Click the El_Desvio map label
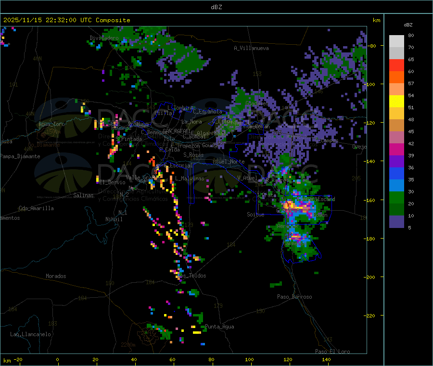Screen dimensions: 433x366 112,182
